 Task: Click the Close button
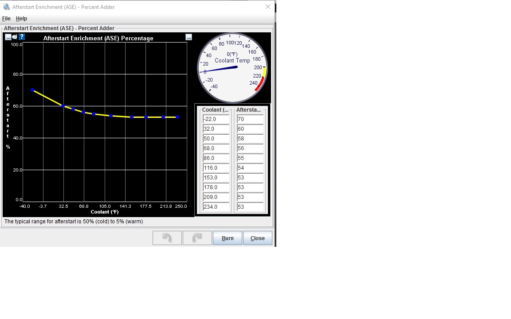[x=257, y=238]
